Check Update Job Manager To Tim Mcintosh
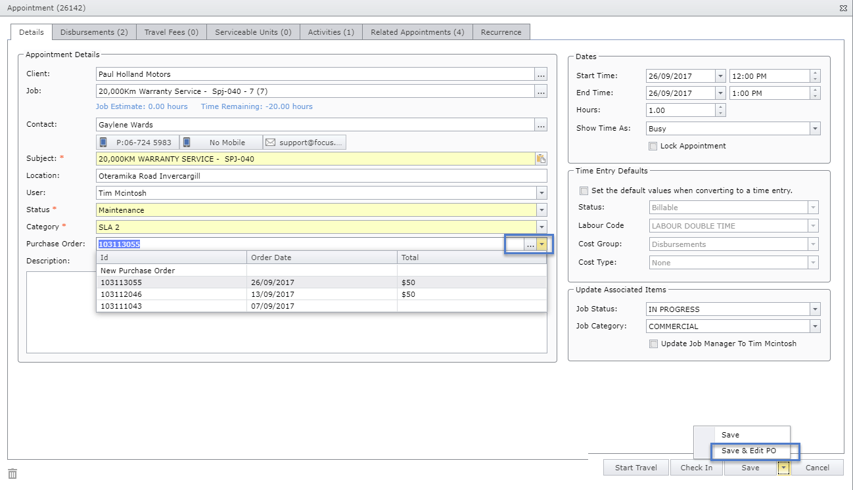 tap(653, 344)
